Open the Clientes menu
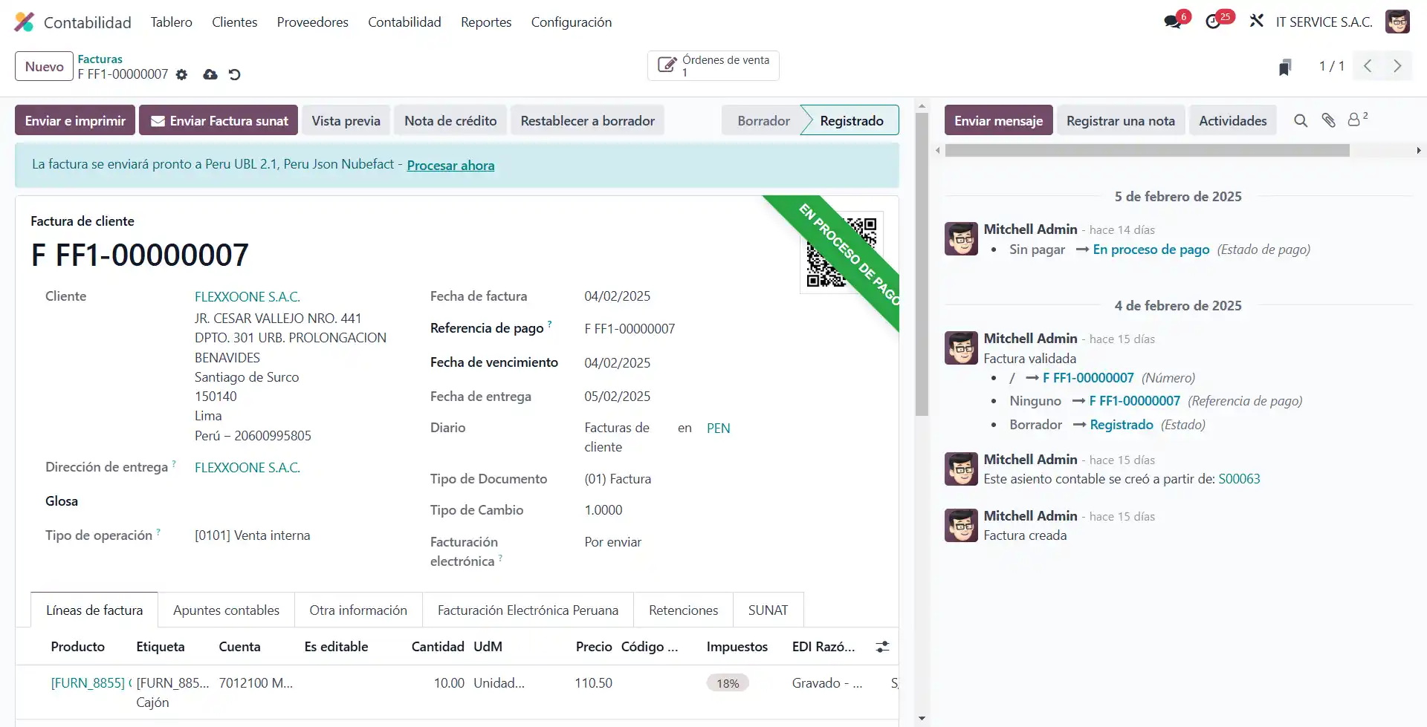The image size is (1427, 727). [235, 22]
